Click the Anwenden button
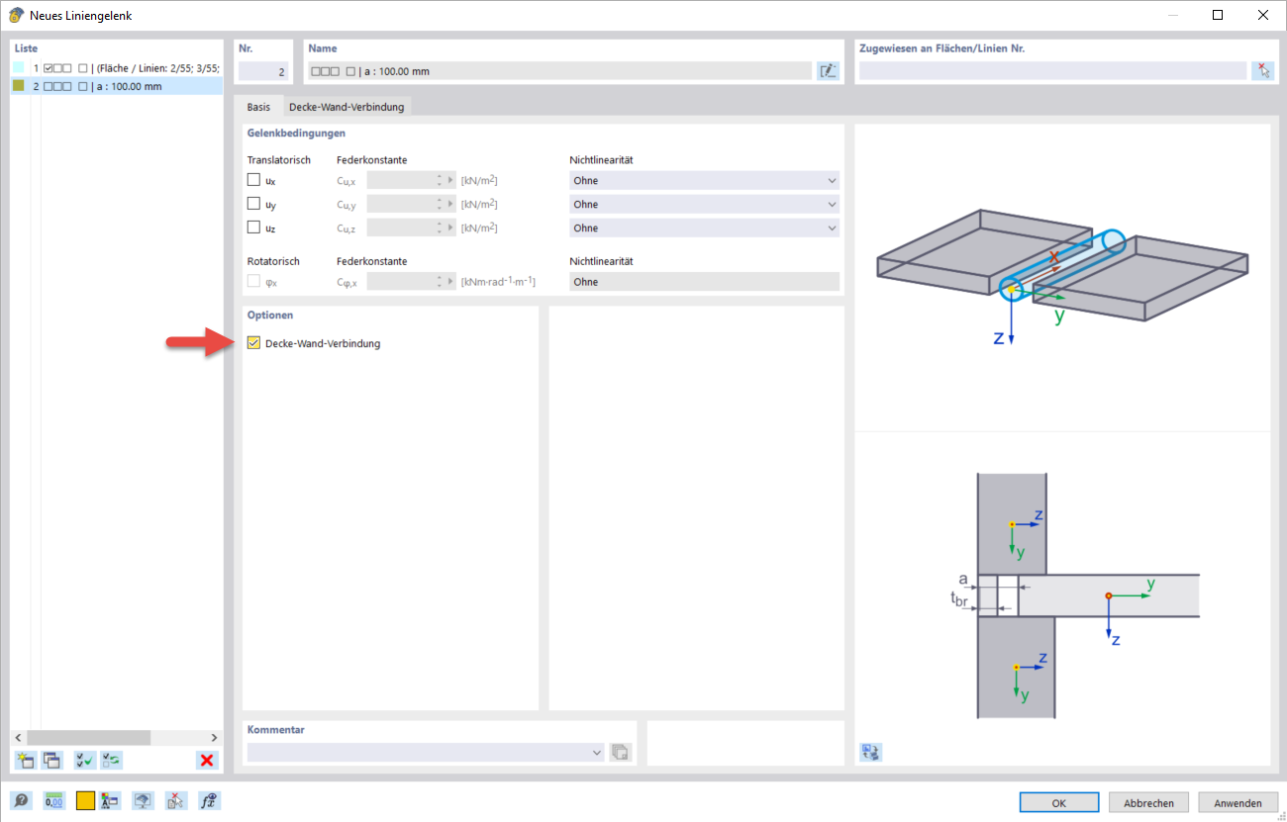The image size is (1287, 822). tap(1237, 803)
